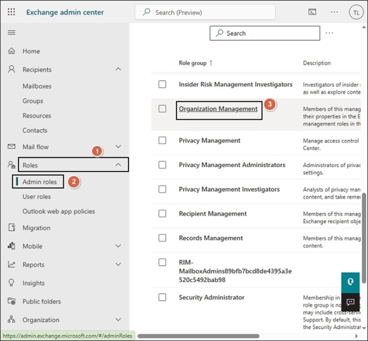Expand the Mail flow chevron
The width and height of the screenshot is (368, 341).
coord(118,146)
